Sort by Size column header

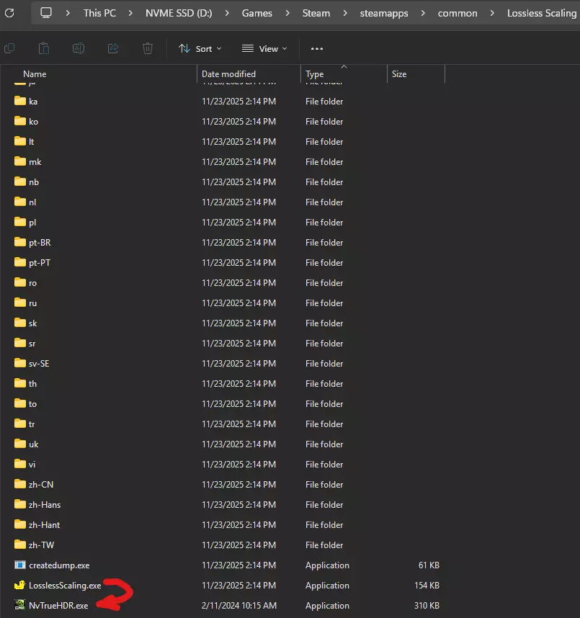399,73
